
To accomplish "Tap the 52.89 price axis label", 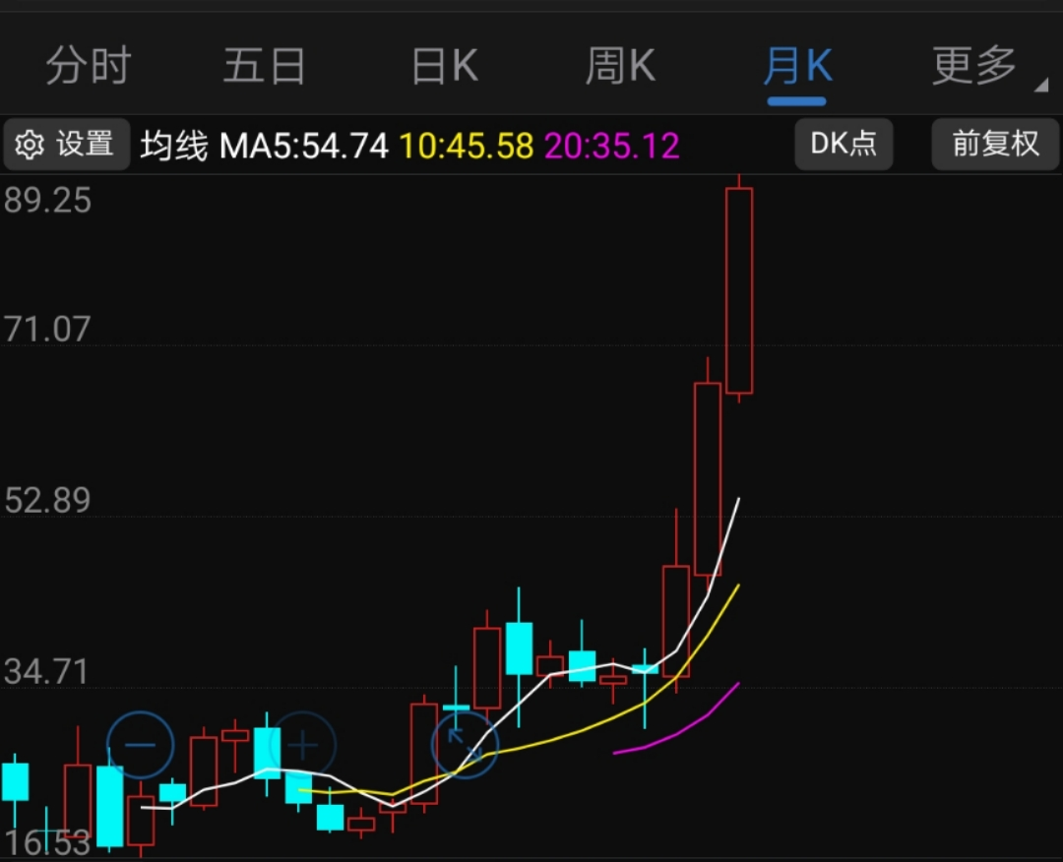I will 47,501.
